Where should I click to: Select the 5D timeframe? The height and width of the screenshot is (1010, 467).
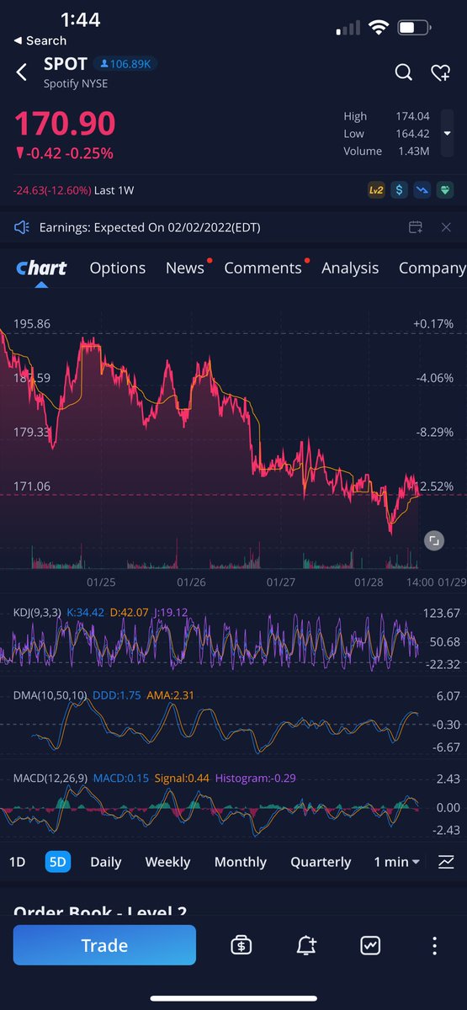58,862
